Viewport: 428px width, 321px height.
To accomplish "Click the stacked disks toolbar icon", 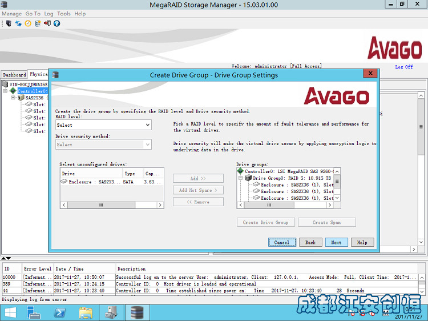I will tap(38, 23).
